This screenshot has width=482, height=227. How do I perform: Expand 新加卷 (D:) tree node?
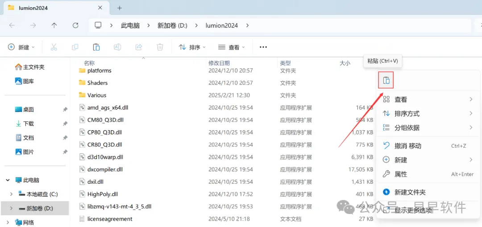tap(12, 208)
